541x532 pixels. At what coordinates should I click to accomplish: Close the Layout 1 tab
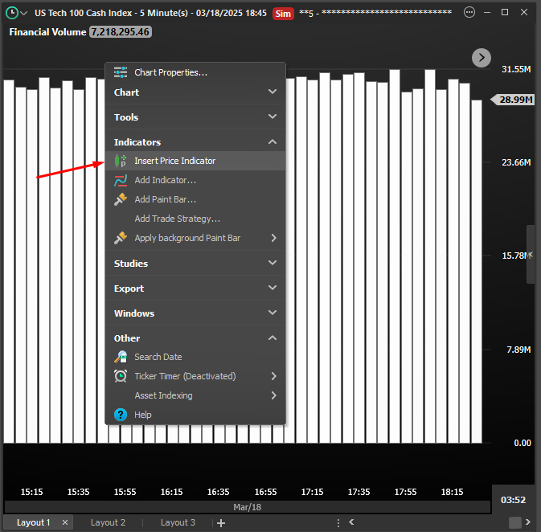click(65, 522)
